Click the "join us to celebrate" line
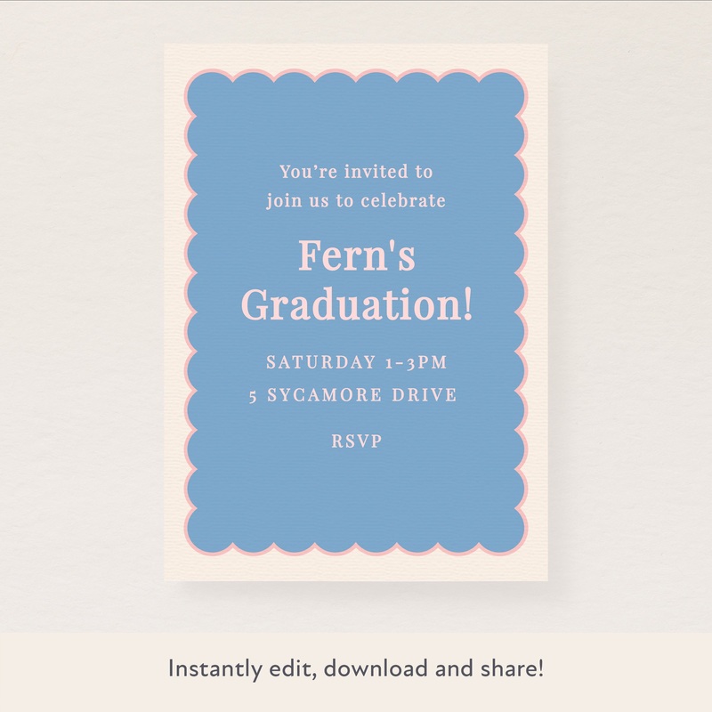712x712 pixels. coord(356,200)
